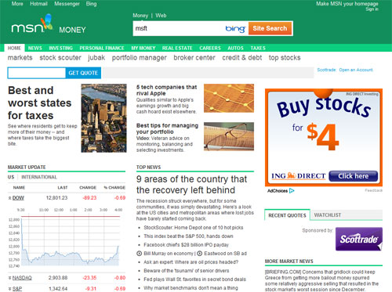Open StockScouter Home Depot hot picks story
Viewport: 392px width, 292px height.
(194, 228)
